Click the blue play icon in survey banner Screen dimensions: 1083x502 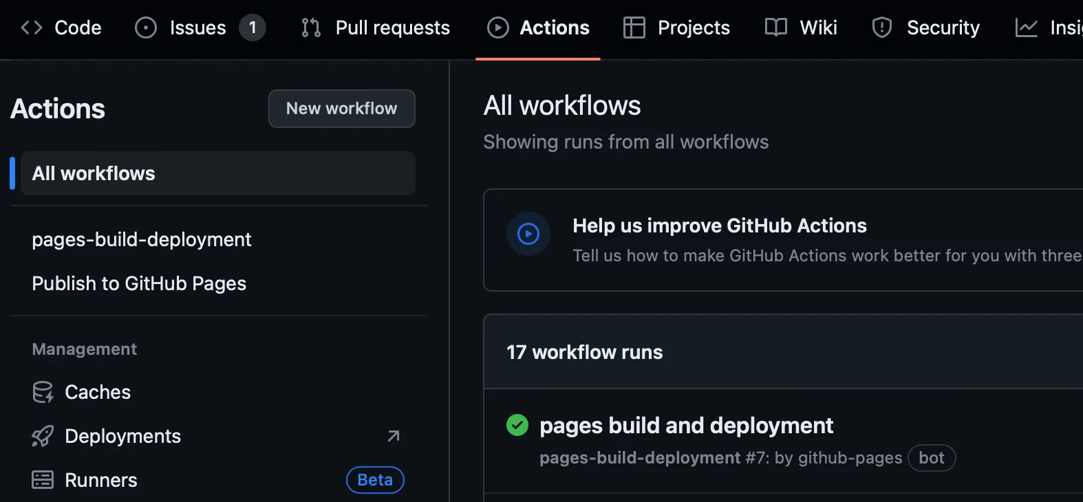(x=528, y=234)
